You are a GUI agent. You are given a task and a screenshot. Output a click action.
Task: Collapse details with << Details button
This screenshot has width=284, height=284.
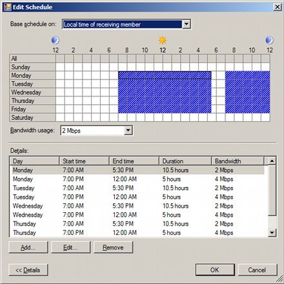pyautogui.click(x=28, y=270)
